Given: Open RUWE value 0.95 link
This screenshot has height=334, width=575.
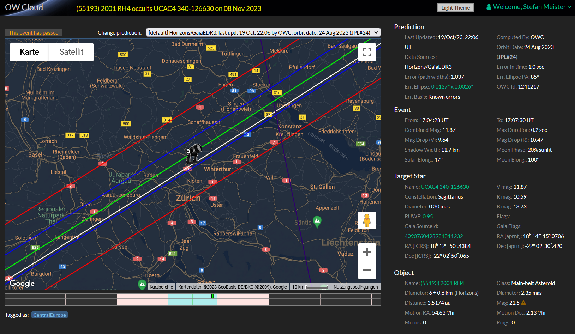Looking at the screenshot, I should tap(427, 217).
